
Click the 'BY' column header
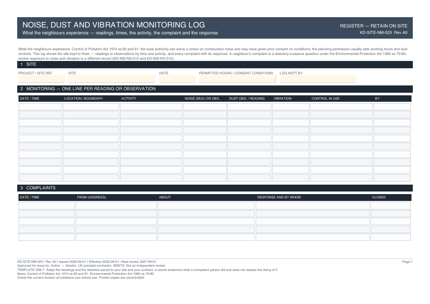coord(378,99)
